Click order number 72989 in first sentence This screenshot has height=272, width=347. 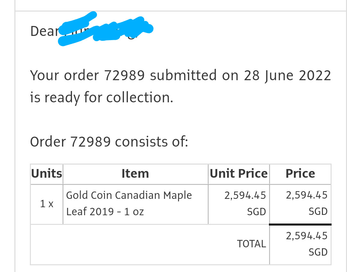click(x=124, y=76)
